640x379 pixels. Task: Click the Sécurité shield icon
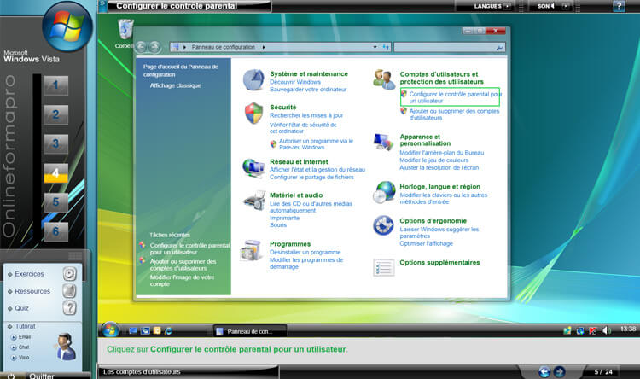point(253,114)
